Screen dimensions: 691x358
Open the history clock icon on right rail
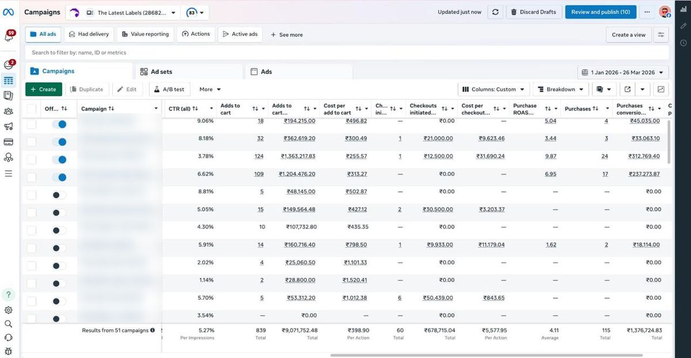tap(684, 43)
